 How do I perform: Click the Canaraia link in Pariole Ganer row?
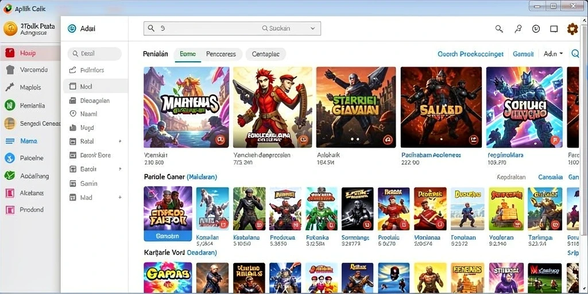coord(550,177)
